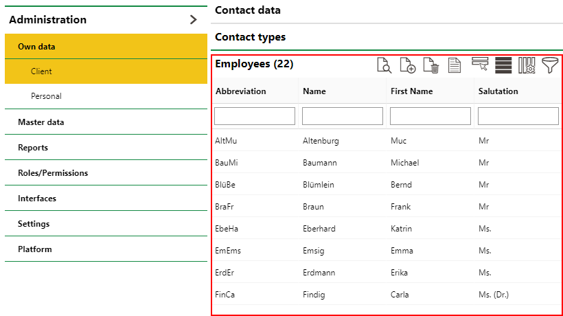Add a new employee with the document-plus icon
This screenshot has height=316, width=563.
408,65
